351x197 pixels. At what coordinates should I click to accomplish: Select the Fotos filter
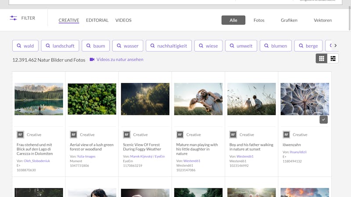[x=259, y=20]
